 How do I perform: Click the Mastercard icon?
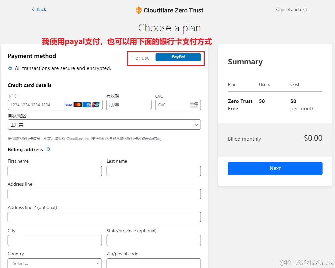(78, 105)
